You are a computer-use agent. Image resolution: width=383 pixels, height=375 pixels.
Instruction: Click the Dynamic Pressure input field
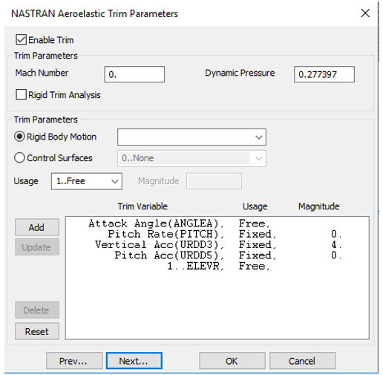pos(324,74)
